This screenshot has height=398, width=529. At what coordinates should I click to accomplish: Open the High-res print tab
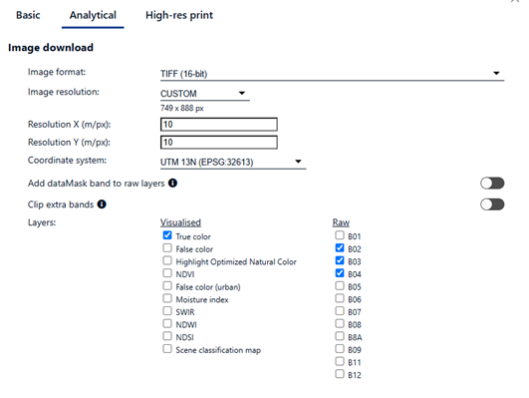click(x=179, y=15)
